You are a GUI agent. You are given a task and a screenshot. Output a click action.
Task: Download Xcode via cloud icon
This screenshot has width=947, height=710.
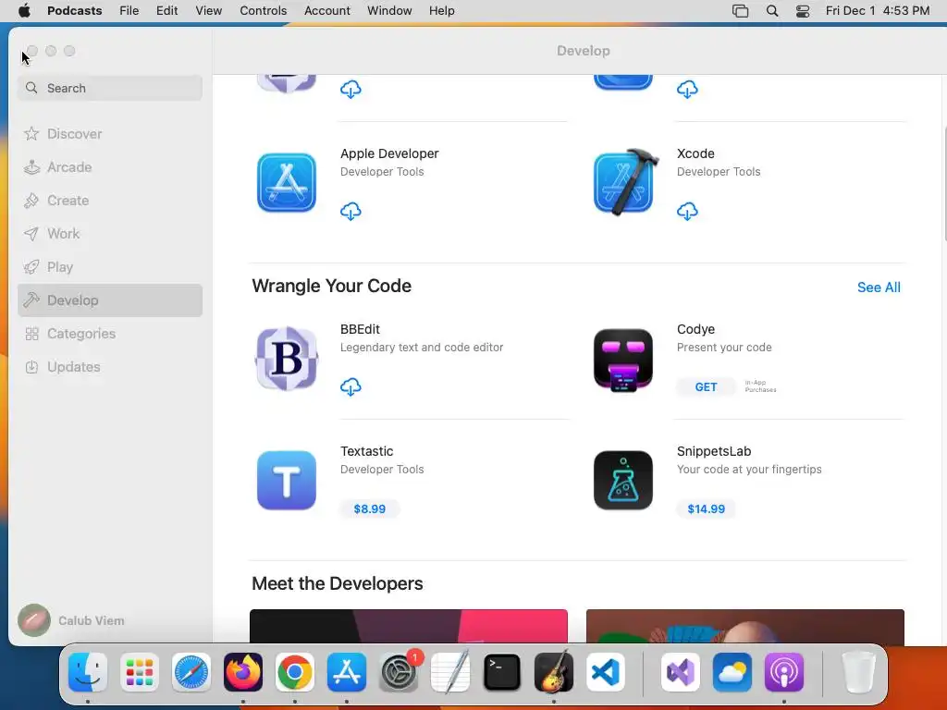point(687,212)
